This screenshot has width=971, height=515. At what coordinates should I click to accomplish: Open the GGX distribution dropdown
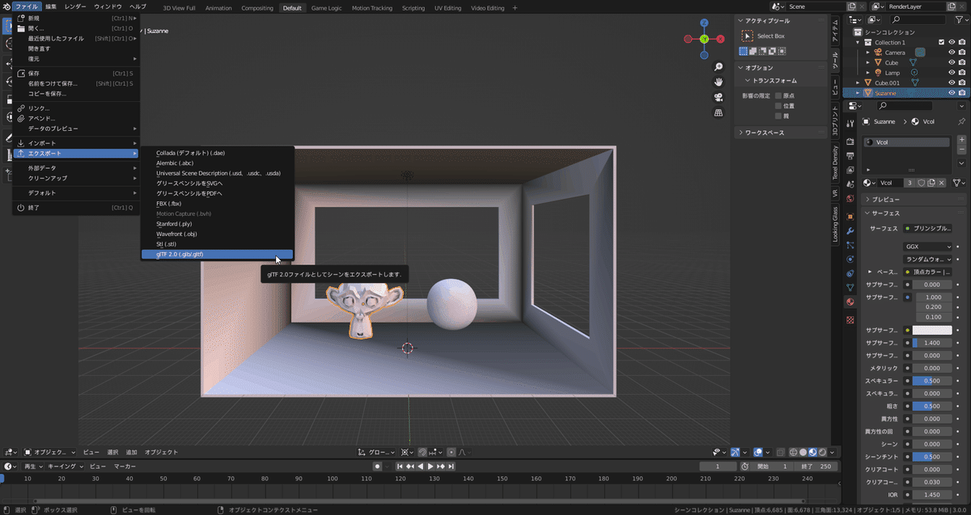click(x=928, y=247)
